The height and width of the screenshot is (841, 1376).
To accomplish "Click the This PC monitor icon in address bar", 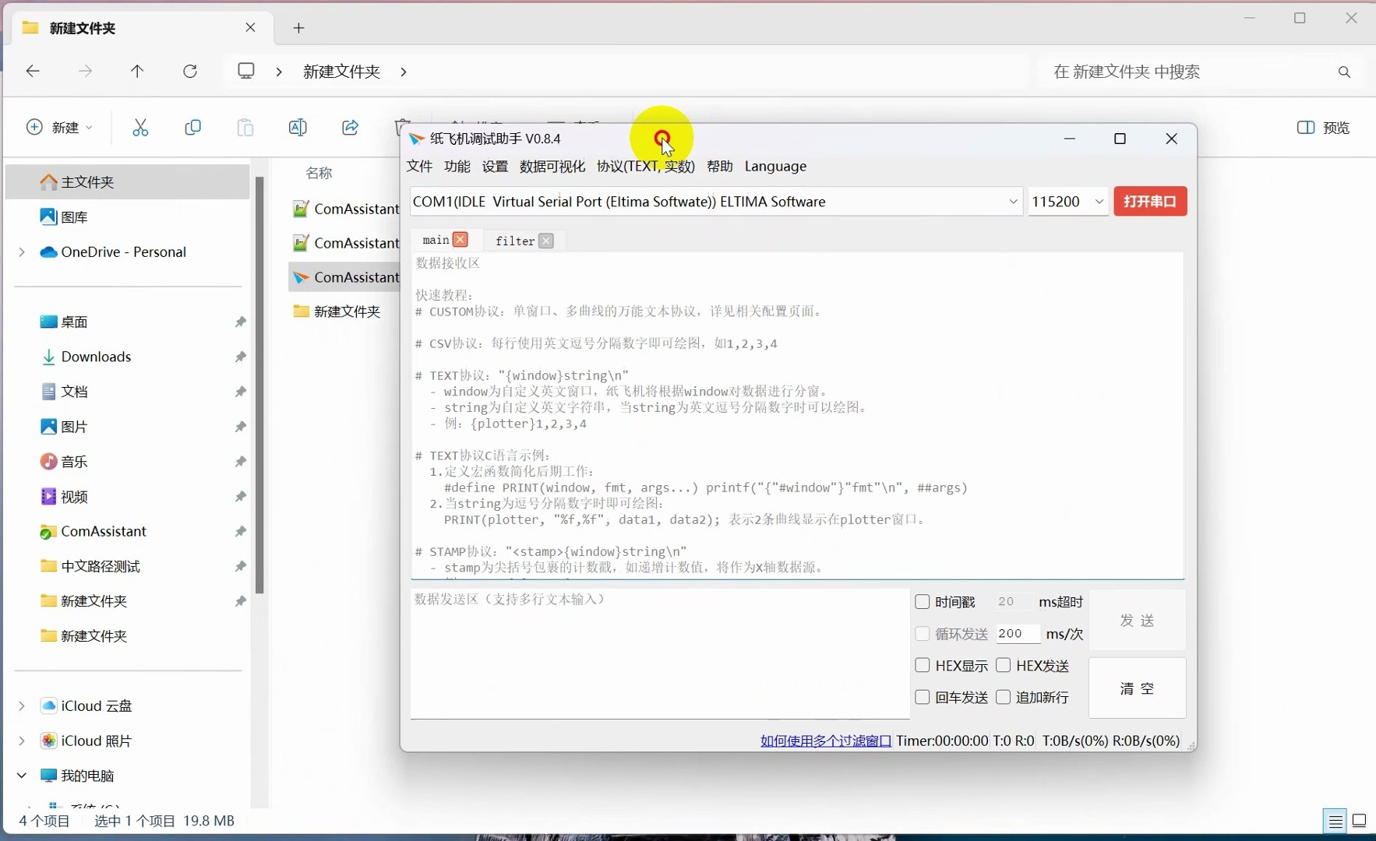I will (x=246, y=71).
